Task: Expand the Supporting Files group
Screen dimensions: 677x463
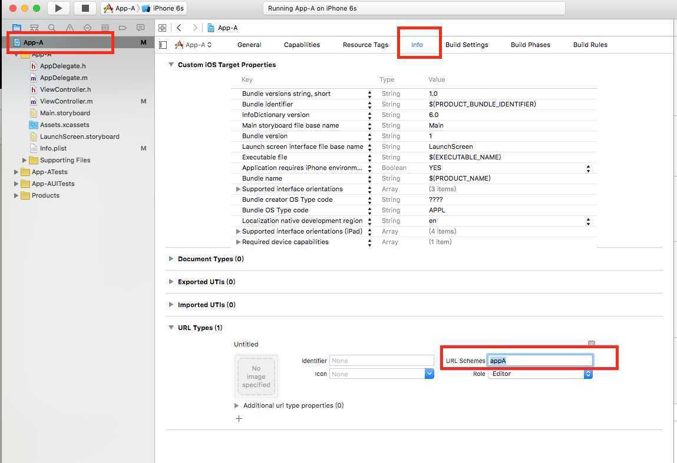Action: pos(25,160)
